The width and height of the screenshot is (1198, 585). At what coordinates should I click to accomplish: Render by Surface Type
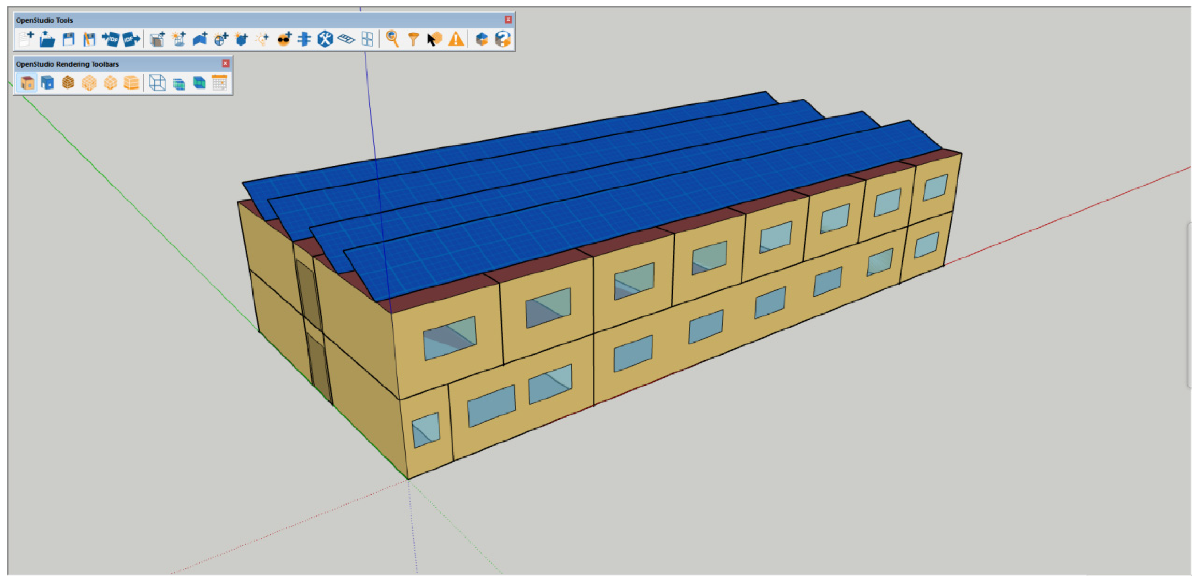(27, 83)
